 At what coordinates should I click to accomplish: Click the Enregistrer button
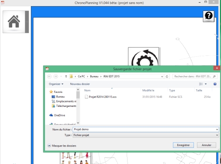pyautogui.click(x=183, y=145)
